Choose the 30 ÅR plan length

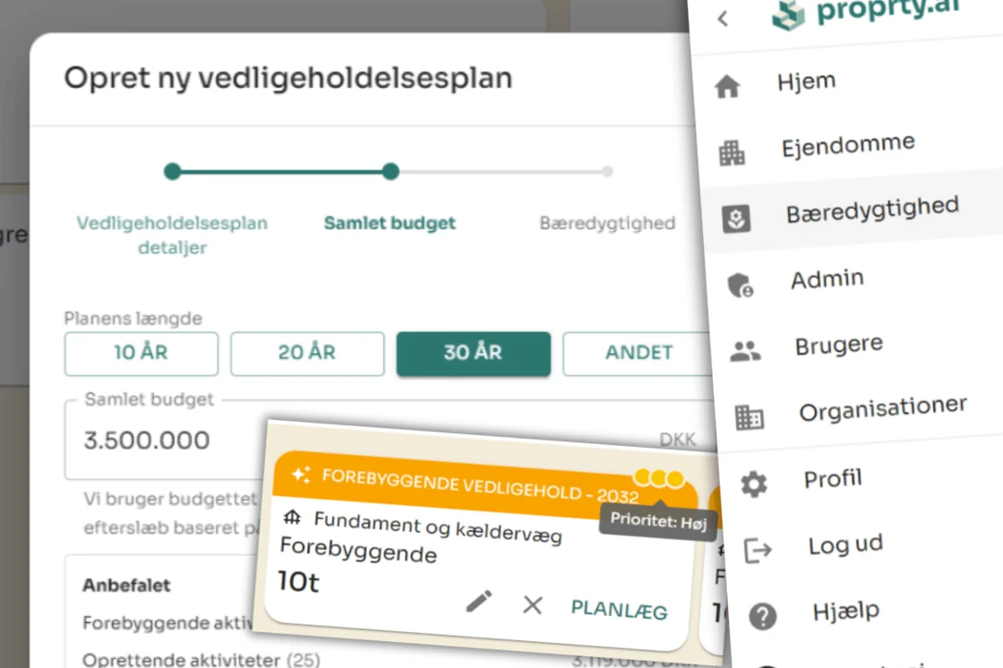(x=474, y=353)
